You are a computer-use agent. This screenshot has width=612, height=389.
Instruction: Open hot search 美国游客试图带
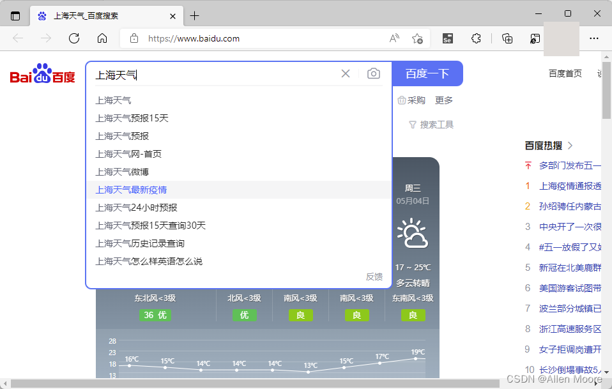tap(570, 288)
